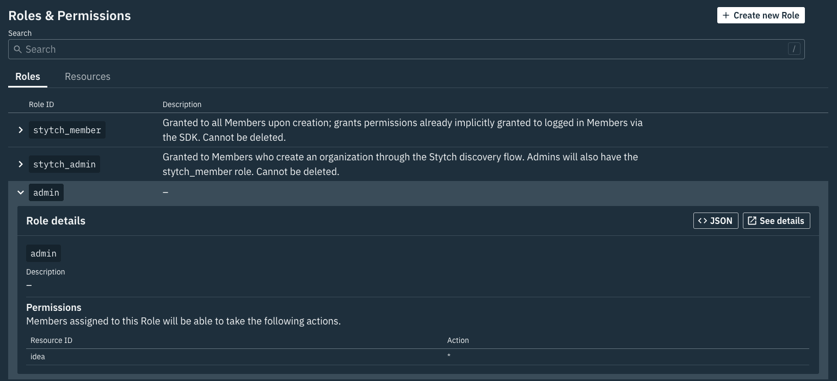The width and height of the screenshot is (837, 381).
Task: Click the "/" shortcut badge in search bar
Action: [794, 49]
